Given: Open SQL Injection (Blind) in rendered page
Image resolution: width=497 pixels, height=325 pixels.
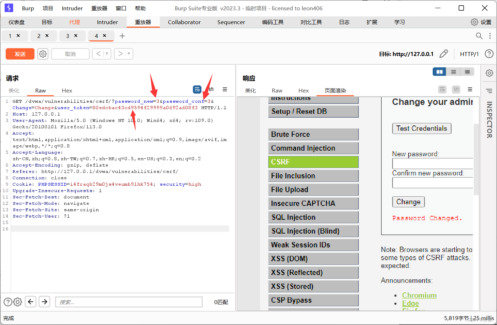Looking at the screenshot, I should [313, 231].
